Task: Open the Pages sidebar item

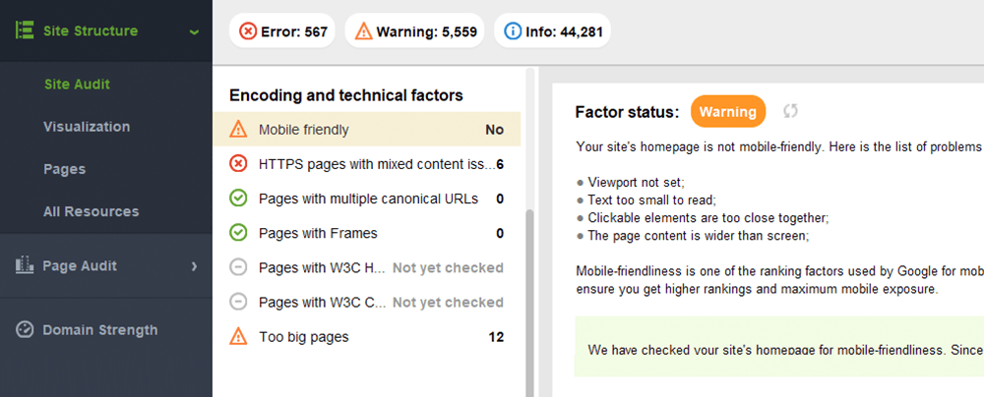Action: coord(65,169)
